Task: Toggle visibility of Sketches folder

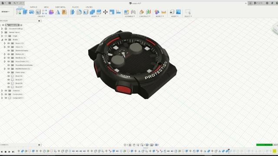Action: [6, 91]
